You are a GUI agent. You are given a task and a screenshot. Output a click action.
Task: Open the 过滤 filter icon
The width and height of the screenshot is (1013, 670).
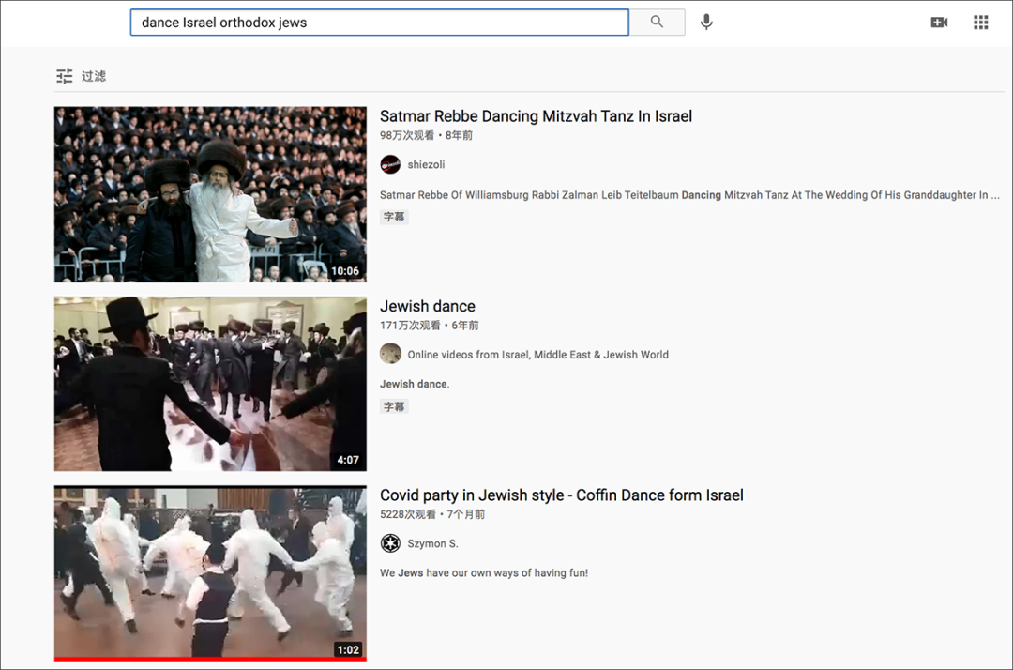(x=64, y=76)
